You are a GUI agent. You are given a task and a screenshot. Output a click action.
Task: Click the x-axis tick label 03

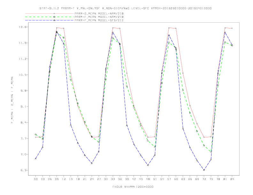(42, 179)
